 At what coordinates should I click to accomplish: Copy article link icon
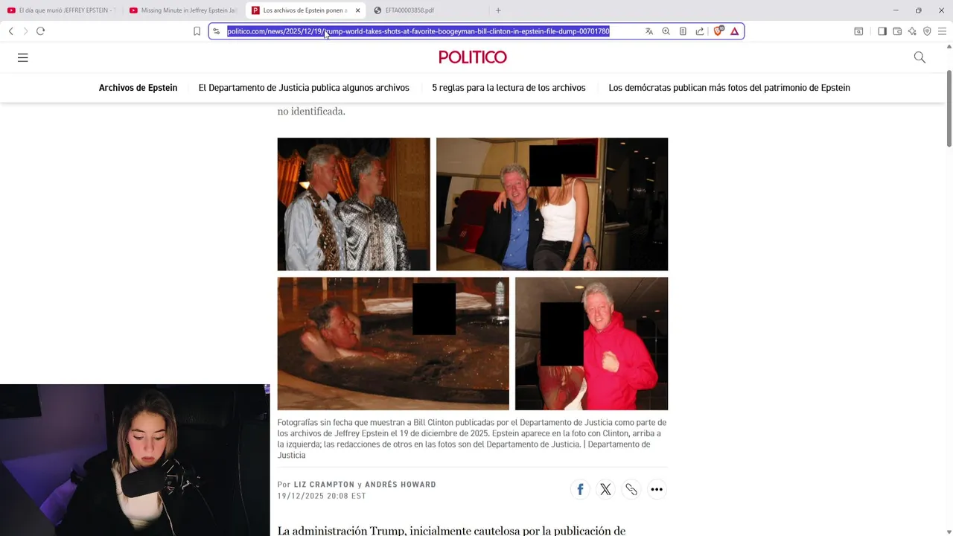tap(631, 489)
